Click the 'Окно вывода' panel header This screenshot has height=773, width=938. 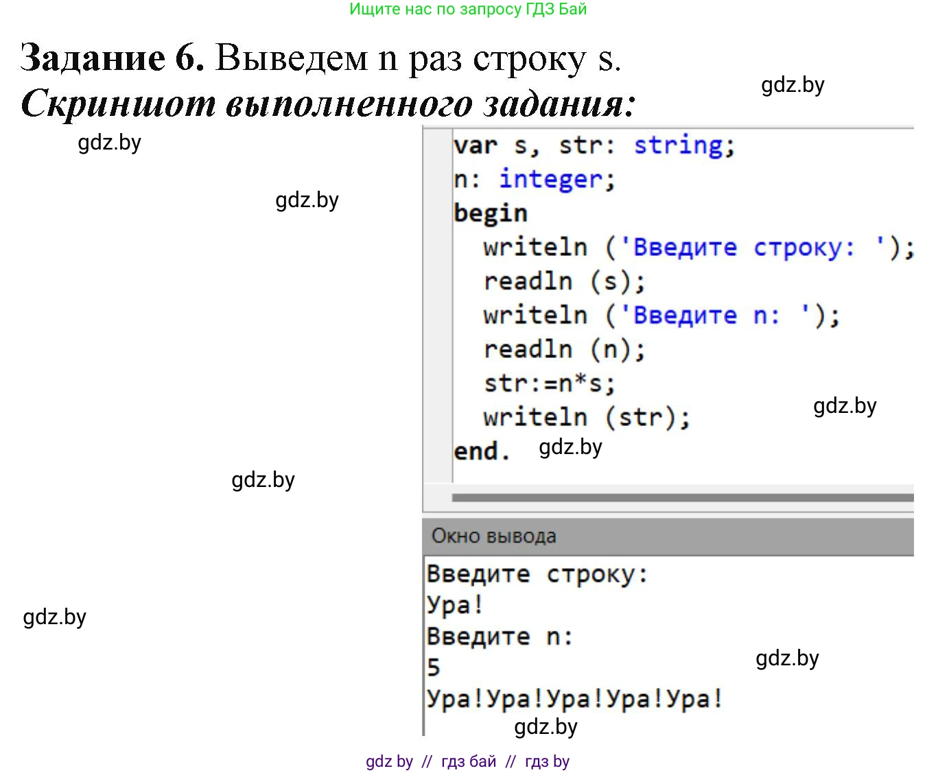pyautogui.click(x=493, y=536)
